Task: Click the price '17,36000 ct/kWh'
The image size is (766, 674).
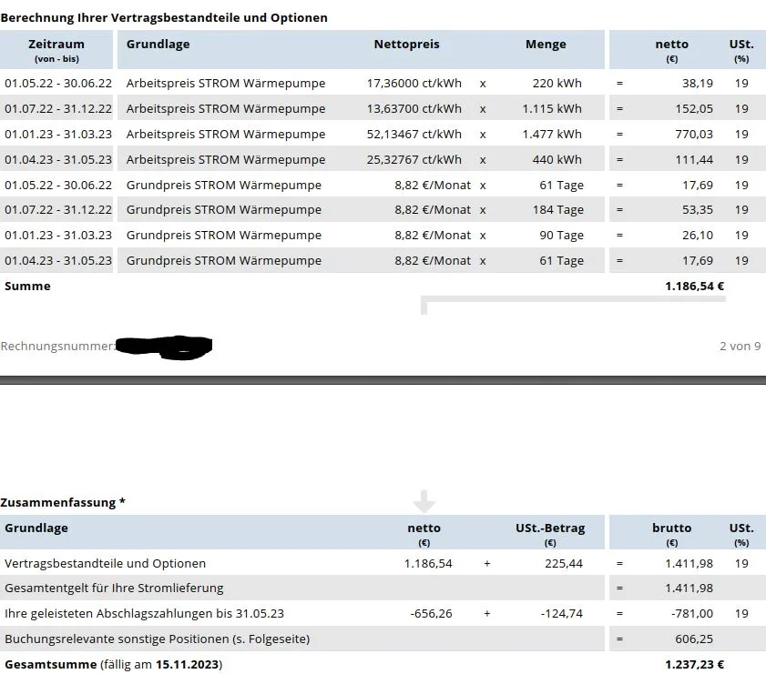Action: [x=414, y=83]
